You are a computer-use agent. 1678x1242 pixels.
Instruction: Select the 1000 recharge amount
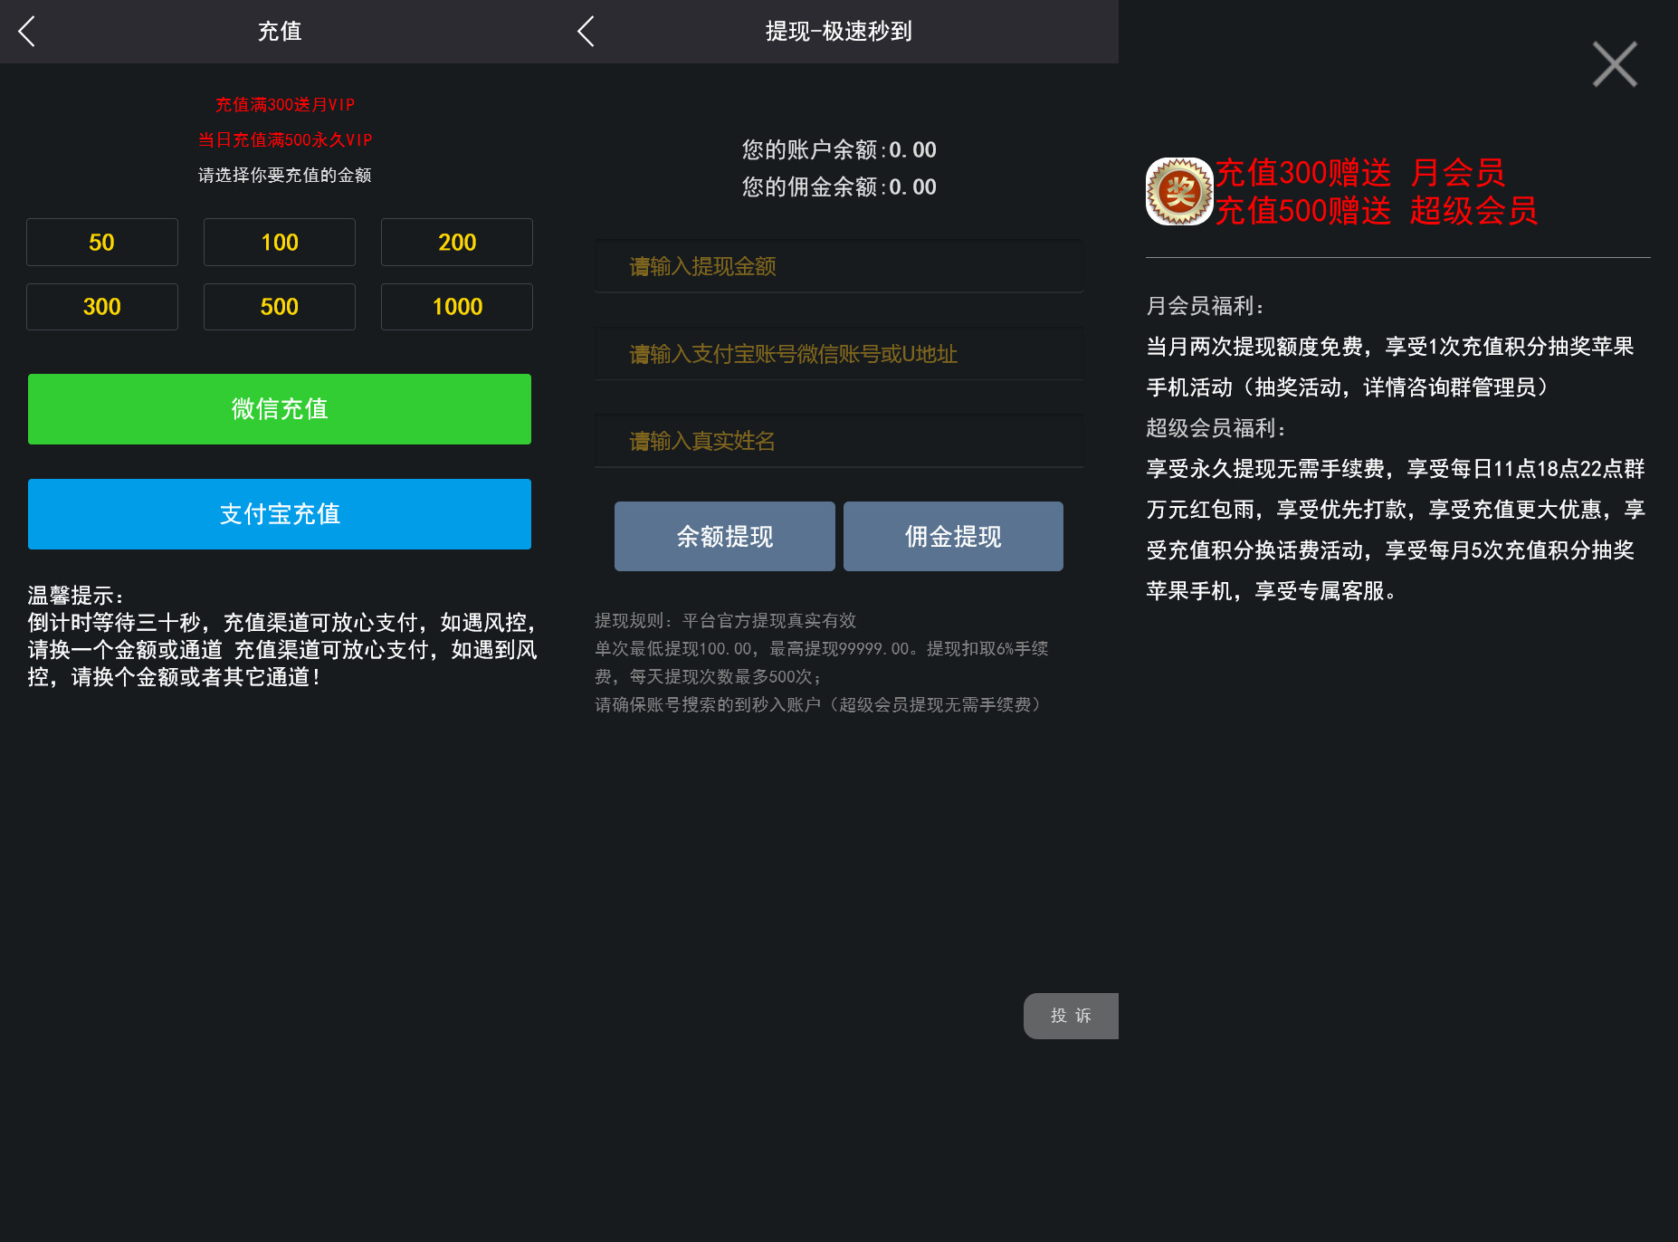click(456, 306)
